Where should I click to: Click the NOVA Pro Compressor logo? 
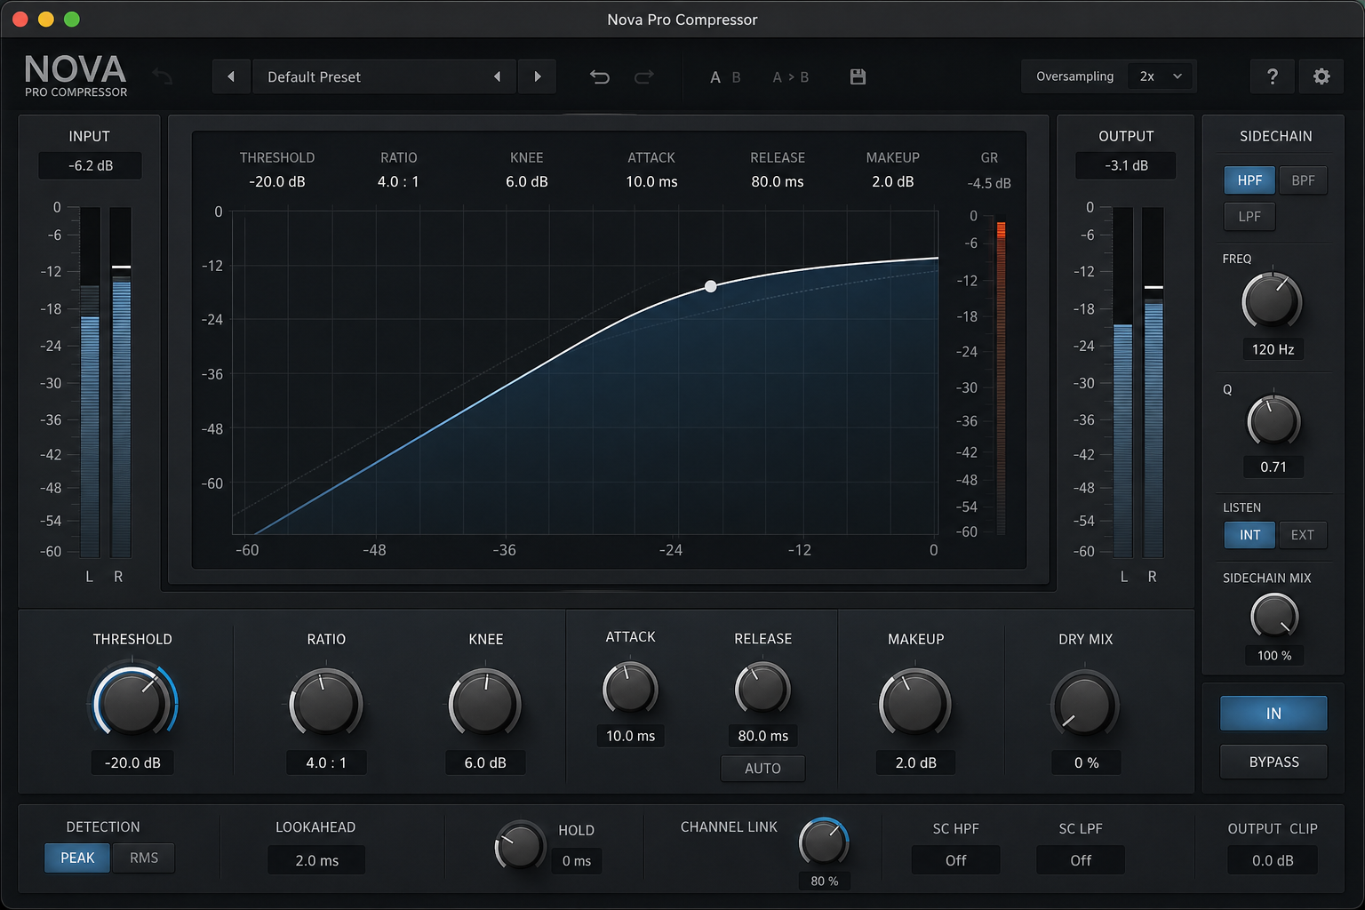tap(76, 76)
